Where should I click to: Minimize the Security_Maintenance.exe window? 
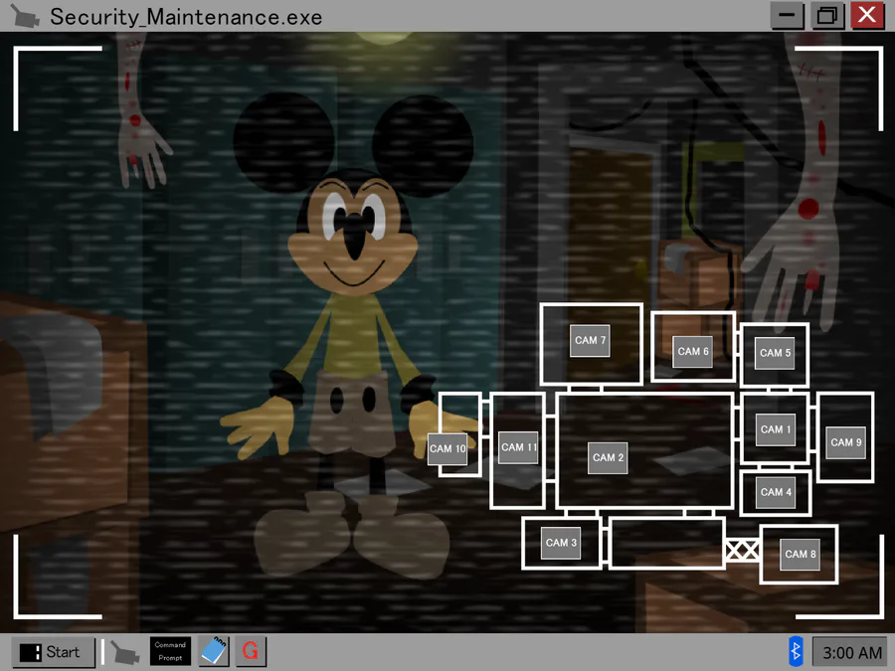tap(788, 15)
